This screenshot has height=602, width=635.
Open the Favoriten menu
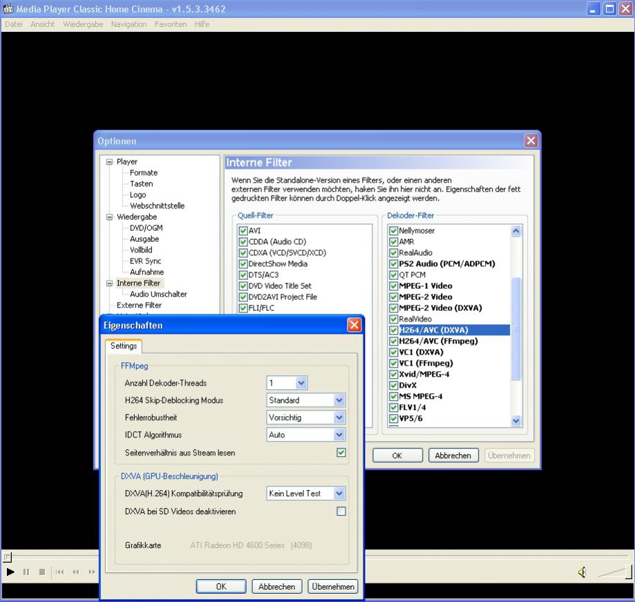point(171,24)
